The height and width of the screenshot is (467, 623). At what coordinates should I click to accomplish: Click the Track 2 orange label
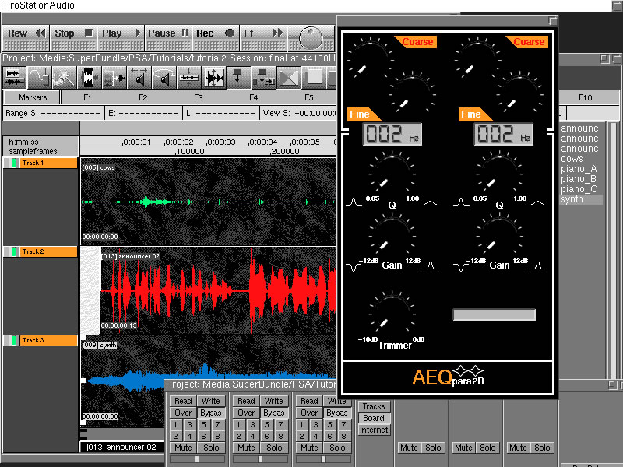(x=48, y=251)
